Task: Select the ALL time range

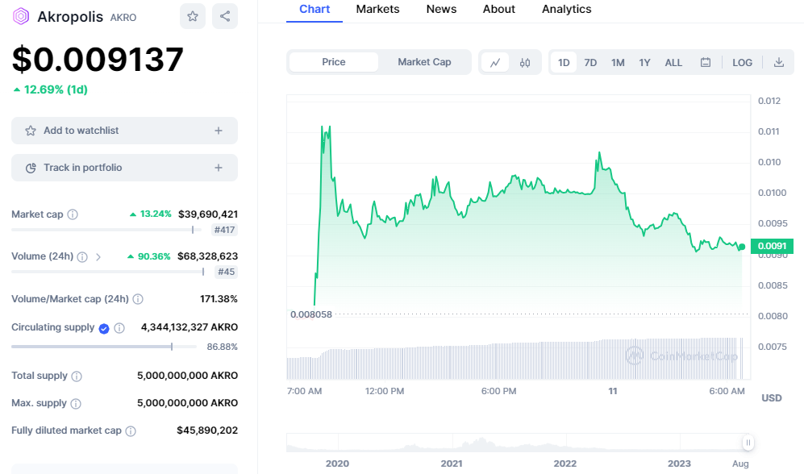Action: pos(673,63)
